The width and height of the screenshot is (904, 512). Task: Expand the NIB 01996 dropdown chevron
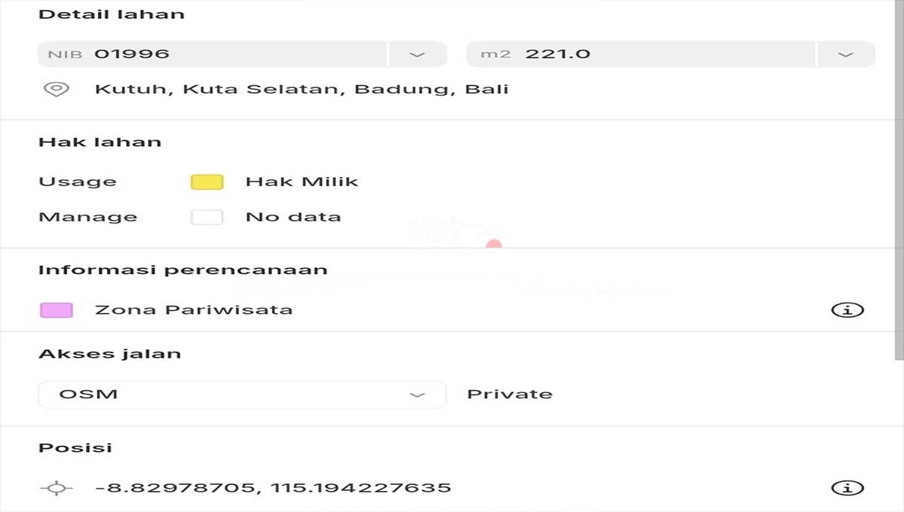pos(417,54)
